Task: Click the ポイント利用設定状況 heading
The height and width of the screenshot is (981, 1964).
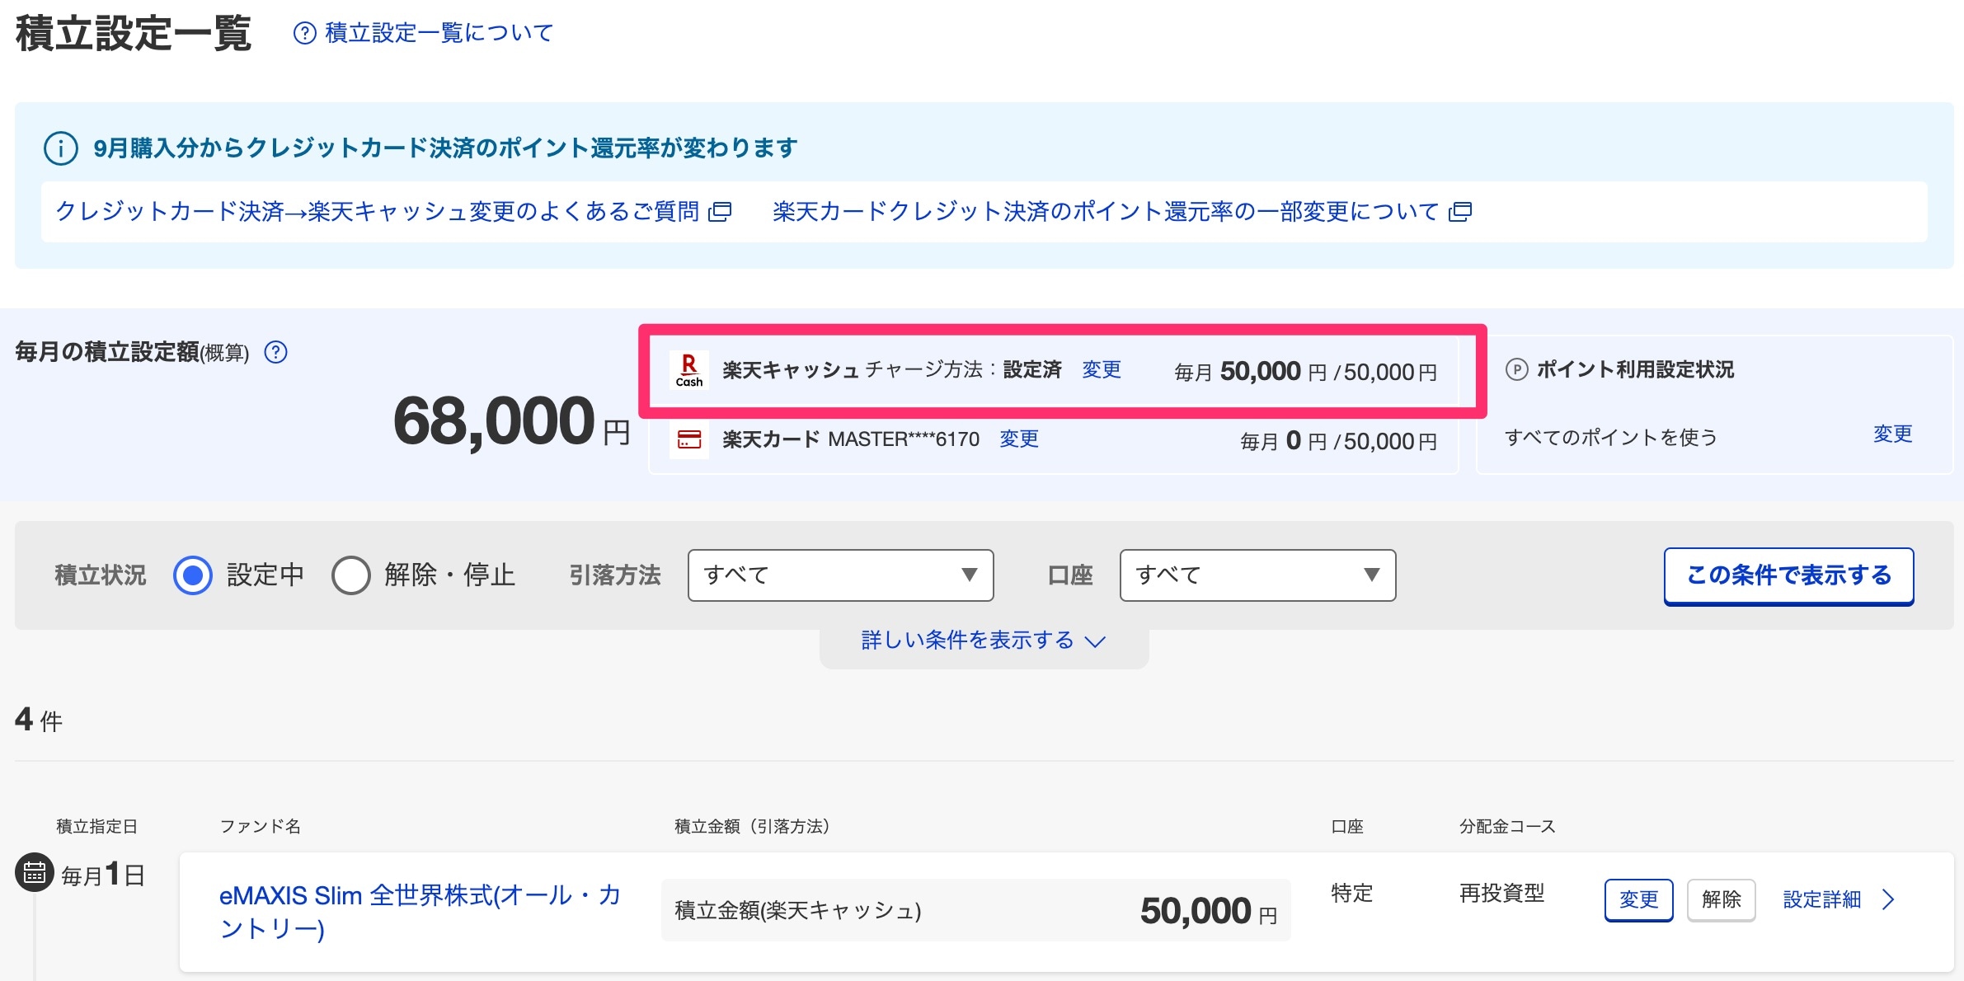Action: coord(1635,369)
